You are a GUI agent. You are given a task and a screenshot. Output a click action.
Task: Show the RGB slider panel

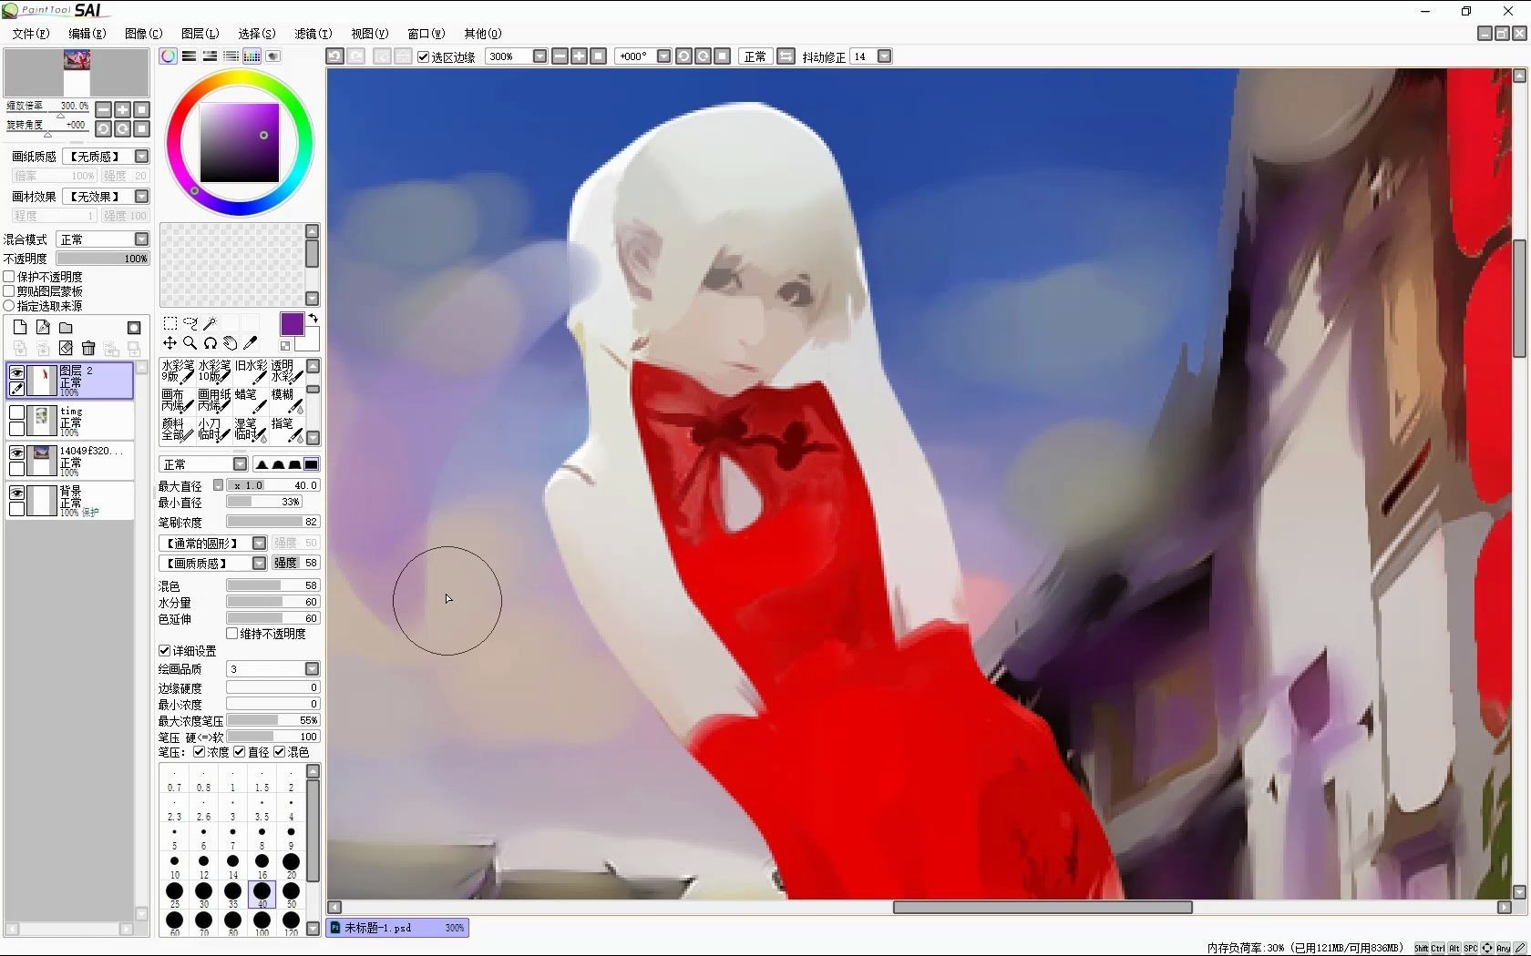(190, 56)
